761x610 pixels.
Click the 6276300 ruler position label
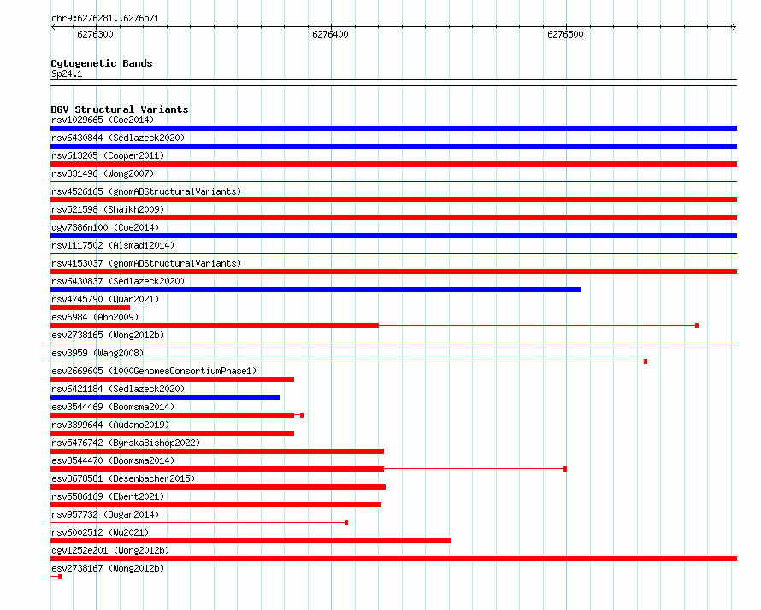(95, 34)
